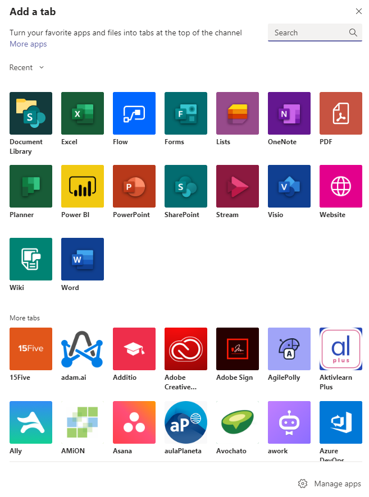Screen dimensions: 369x497
Task: Open the Stream app icon
Action: click(x=238, y=186)
